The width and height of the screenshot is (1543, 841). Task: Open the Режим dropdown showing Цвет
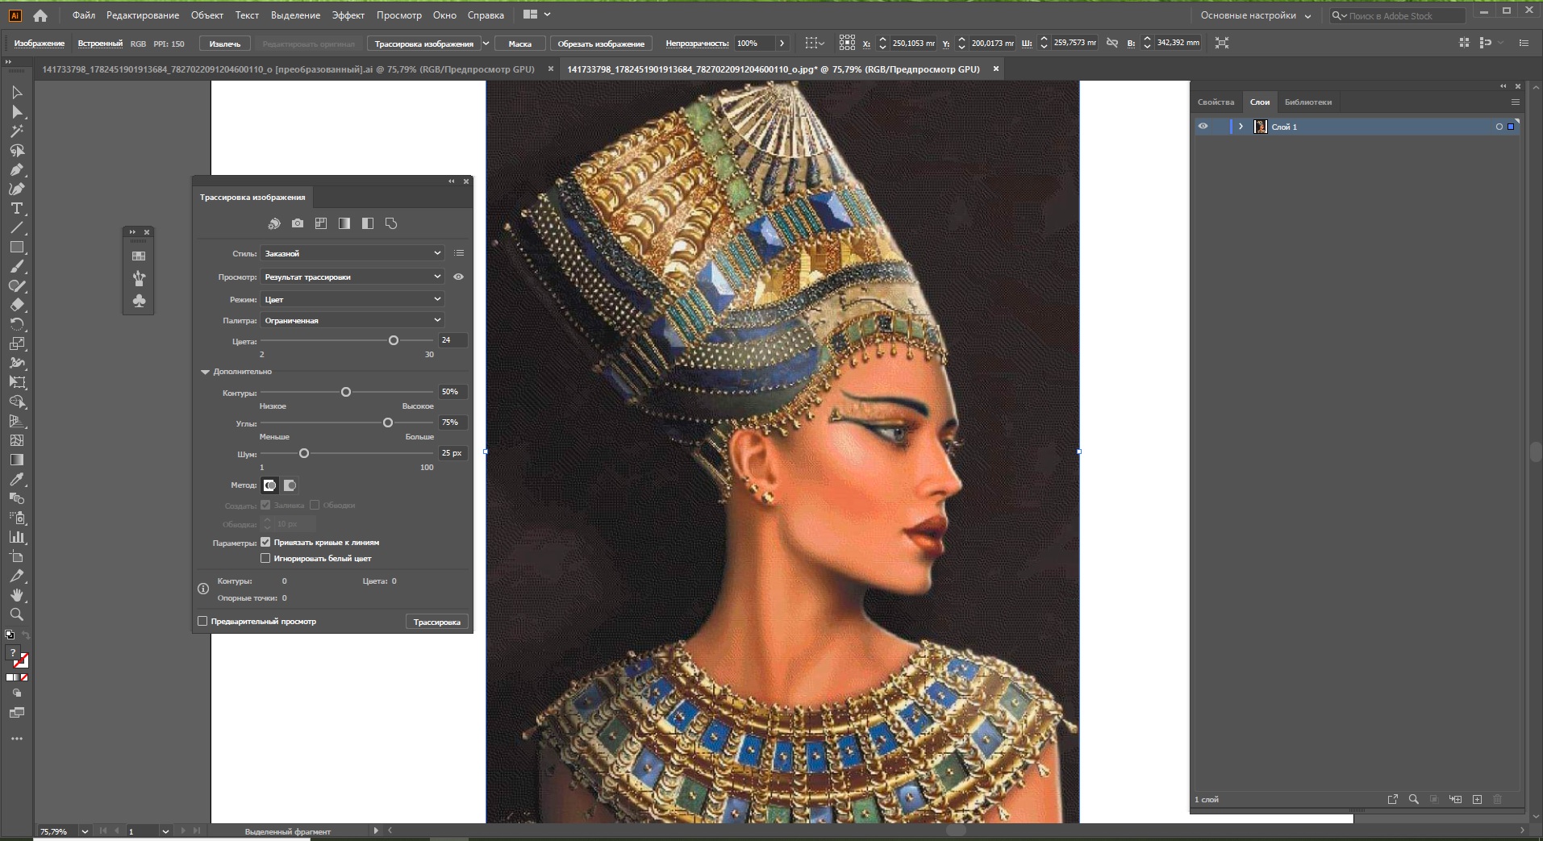352,298
